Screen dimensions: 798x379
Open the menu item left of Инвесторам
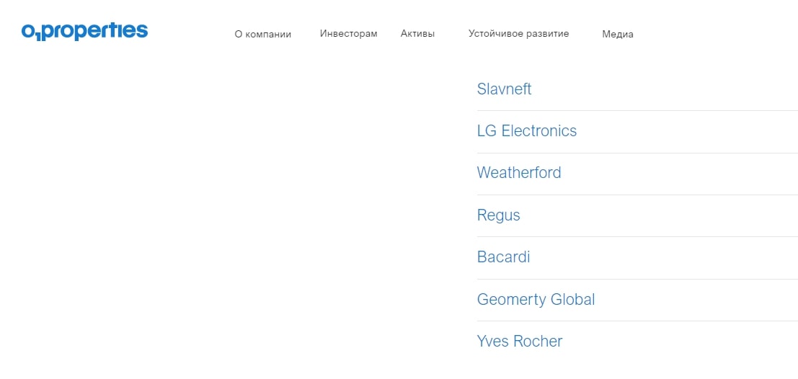point(262,35)
